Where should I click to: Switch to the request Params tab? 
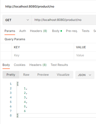pos(10,31)
